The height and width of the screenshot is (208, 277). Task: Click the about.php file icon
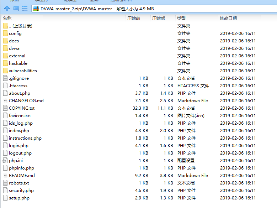point(5,93)
